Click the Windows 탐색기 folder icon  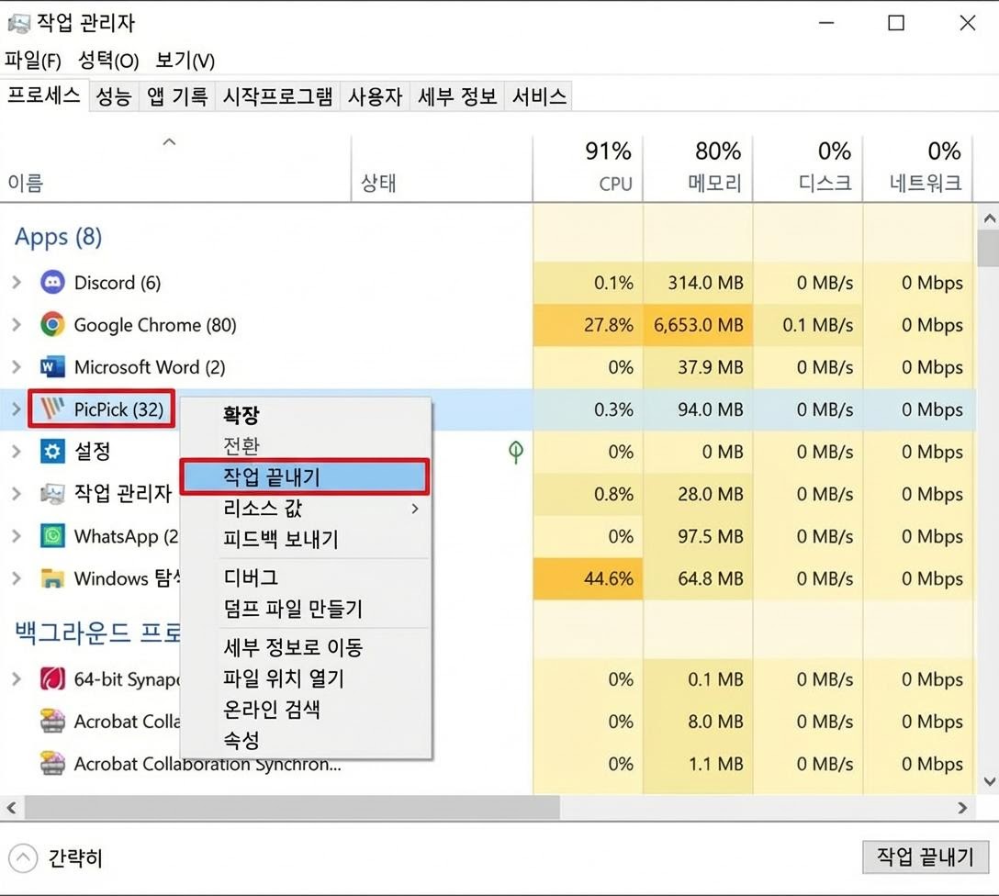52,578
